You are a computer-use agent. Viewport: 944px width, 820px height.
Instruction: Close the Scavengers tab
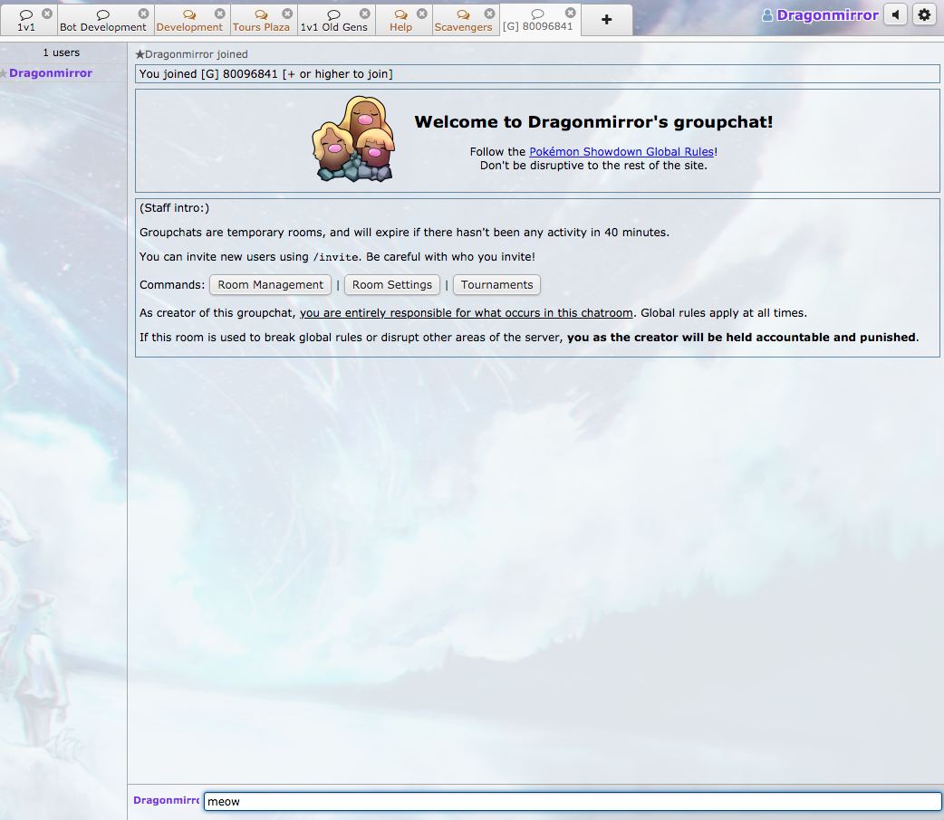(x=489, y=14)
